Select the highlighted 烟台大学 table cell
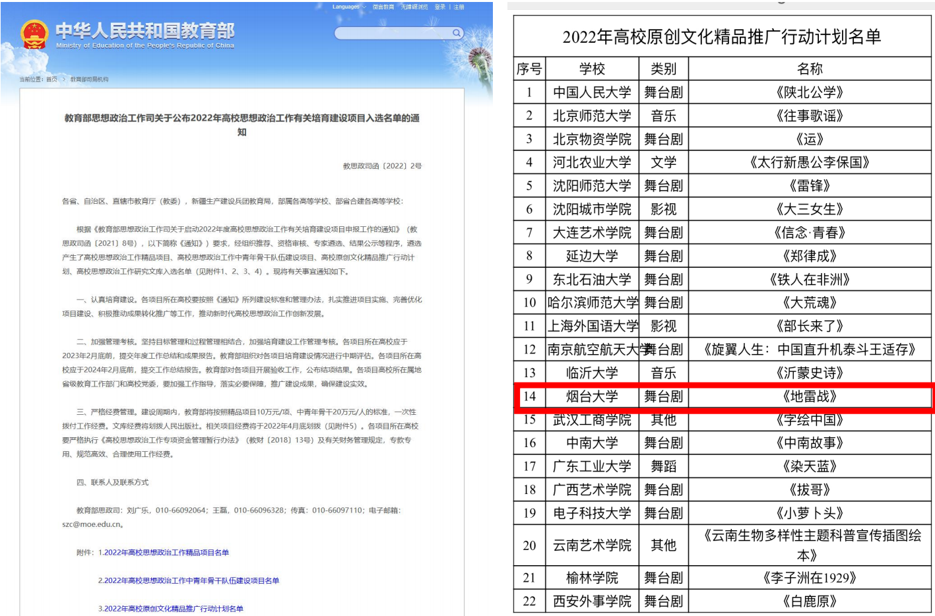Viewport: 935px width, 616px height. pyautogui.click(x=592, y=396)
